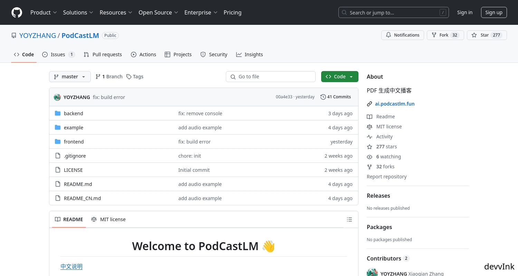Open the README.md file
518x276 pixels.
[x=78, y=184]
